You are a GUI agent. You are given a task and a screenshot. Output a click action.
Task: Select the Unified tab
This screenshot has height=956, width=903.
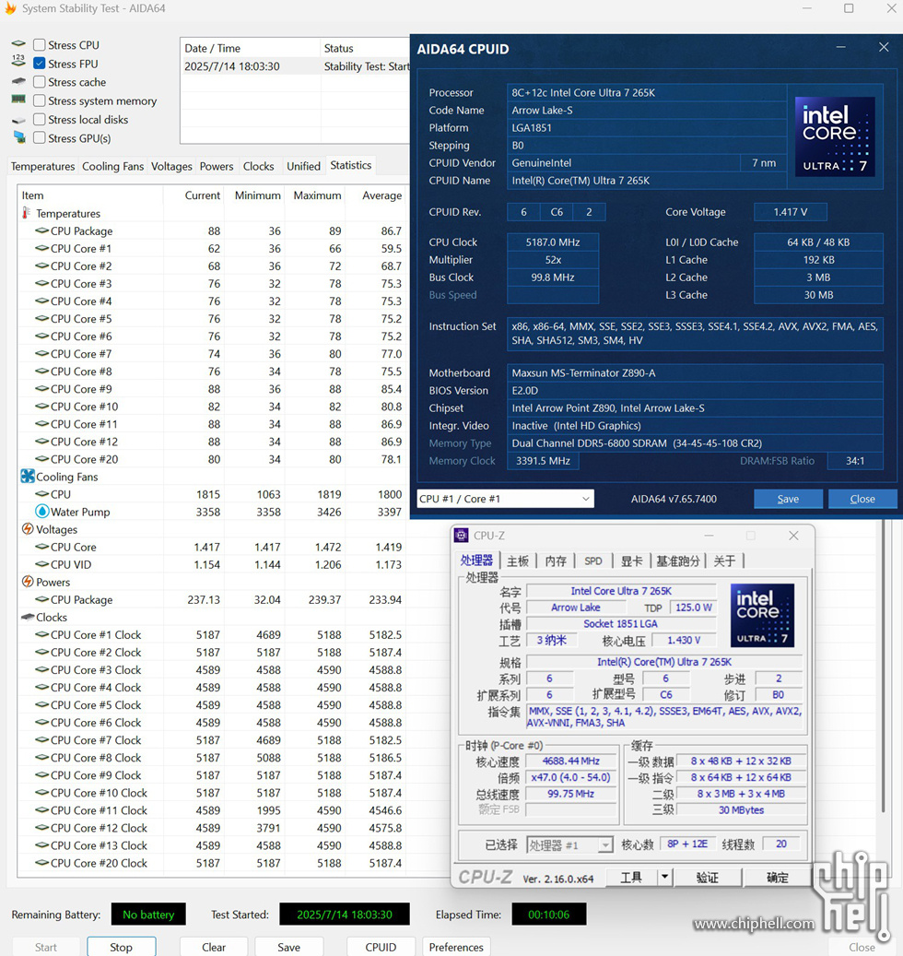coord(303,167)
